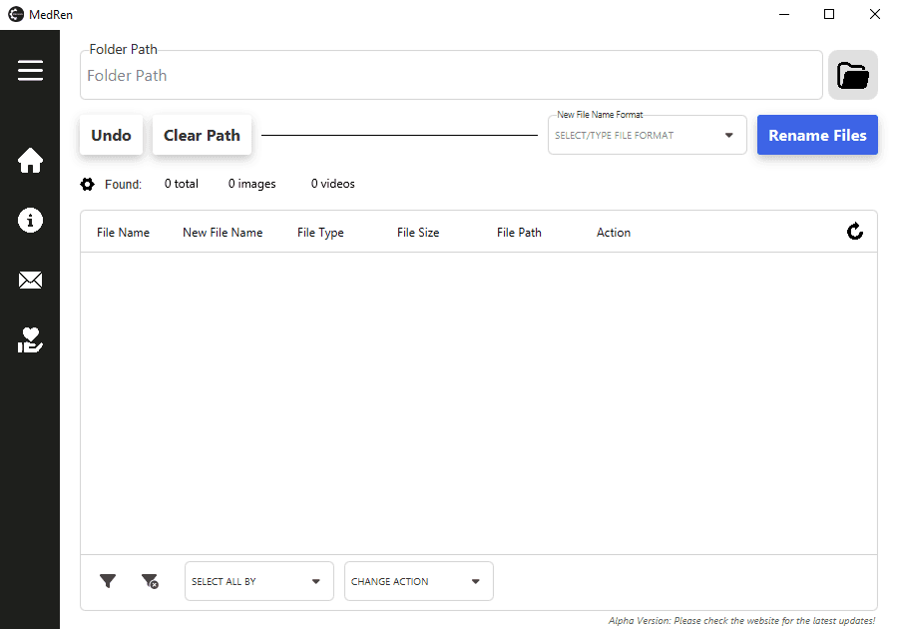Clear filter with crossed funnel icon

[150, 581]
